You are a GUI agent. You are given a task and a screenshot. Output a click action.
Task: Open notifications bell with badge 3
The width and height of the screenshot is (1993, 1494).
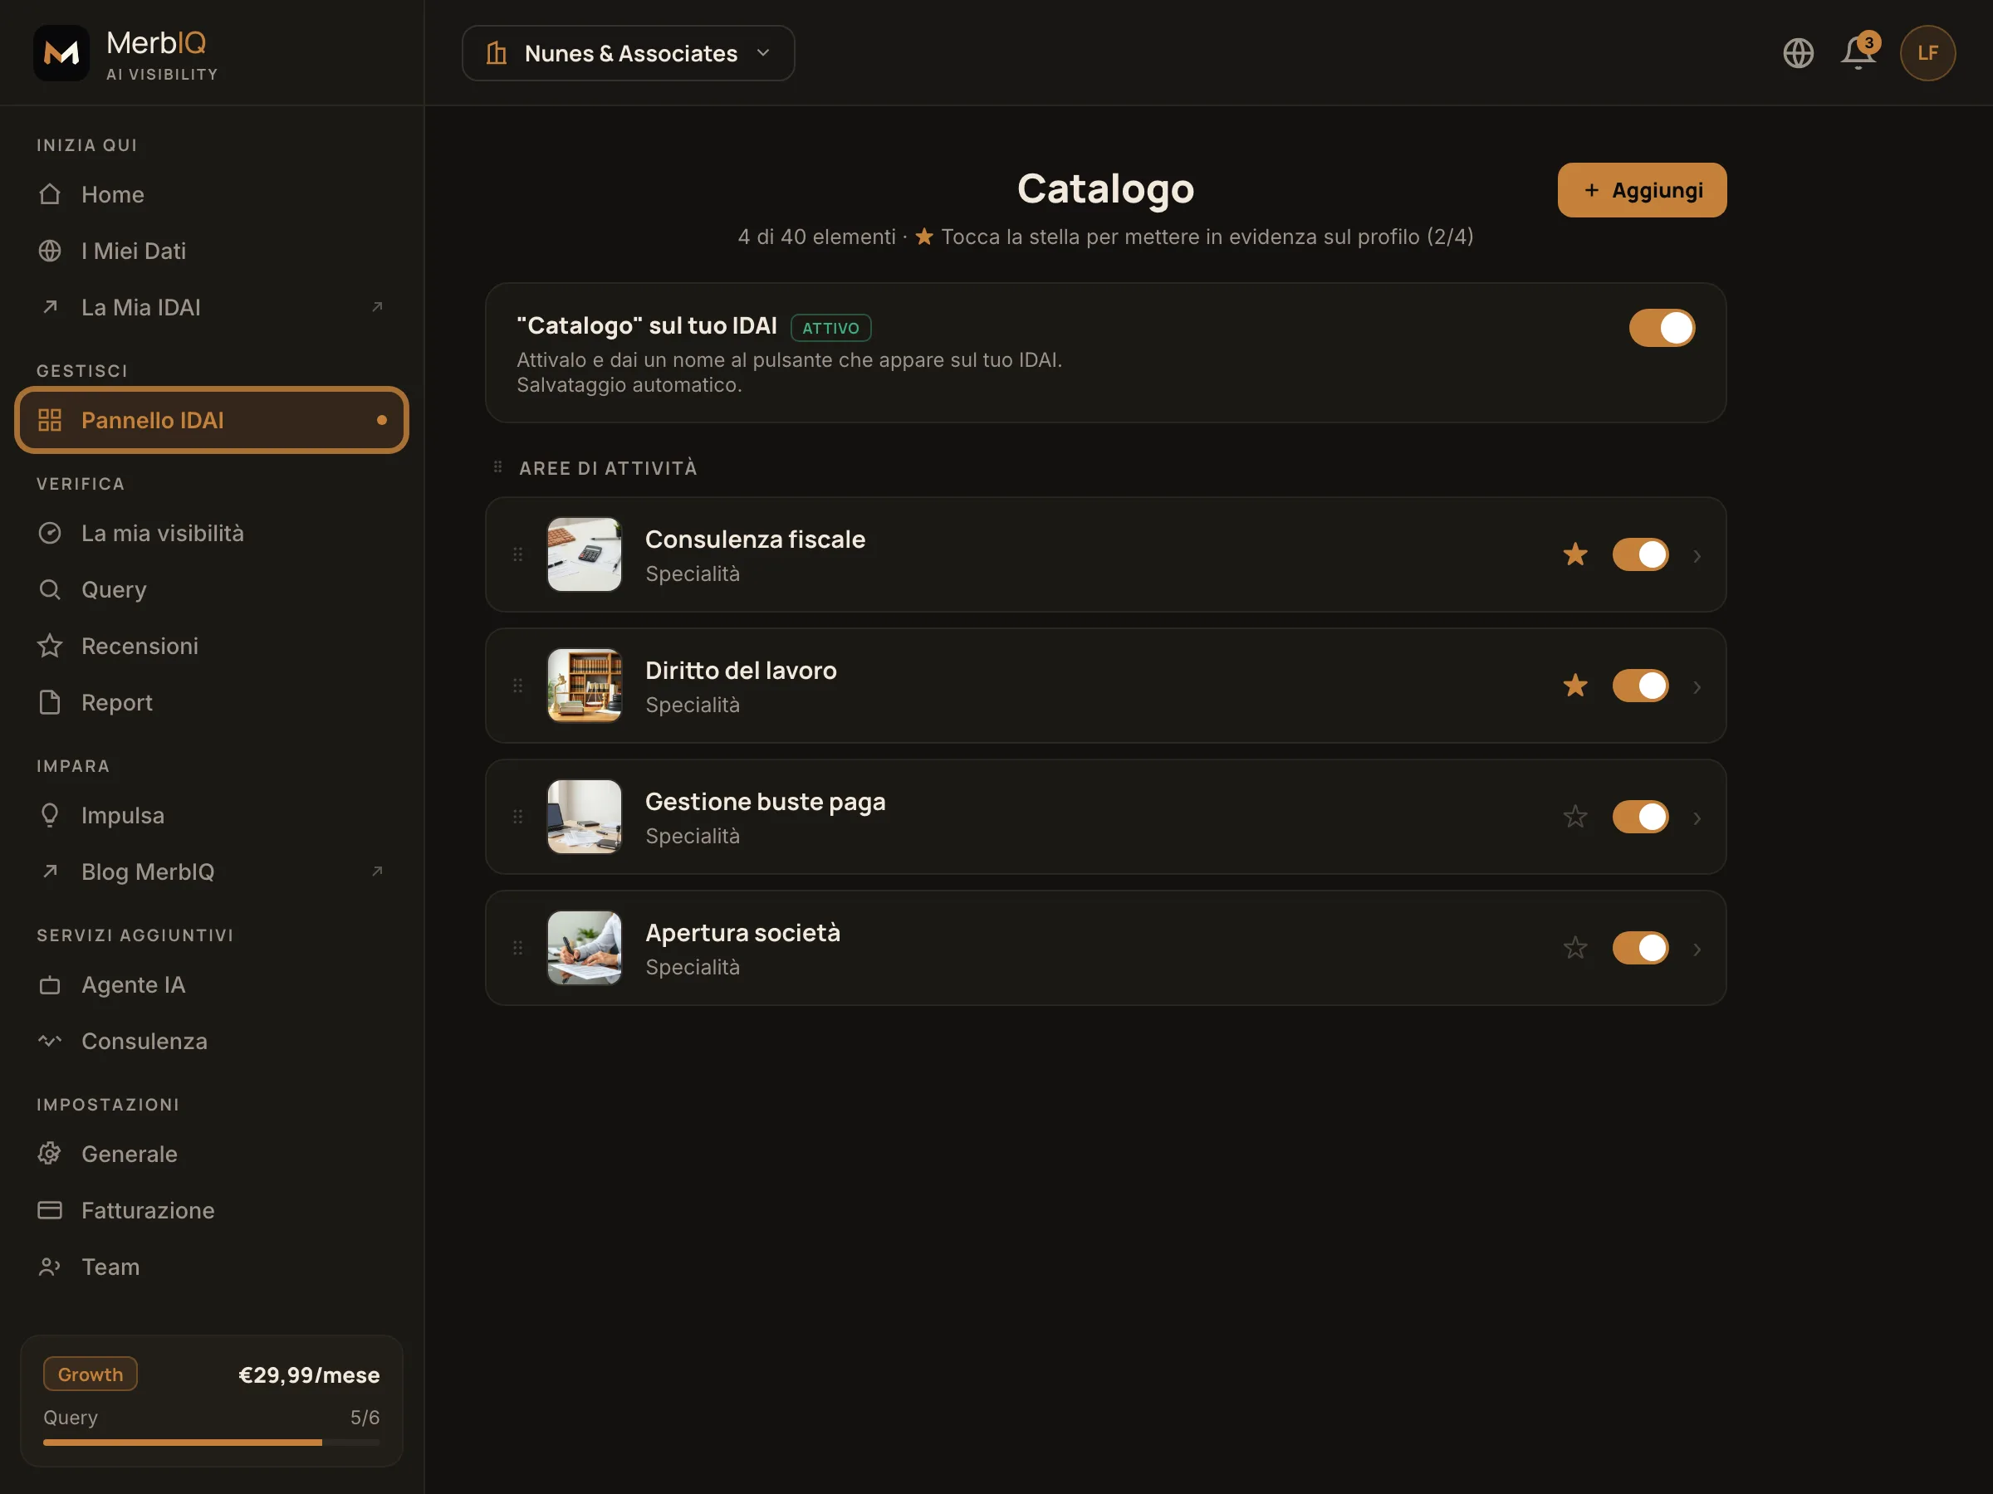click(1858, 52)
